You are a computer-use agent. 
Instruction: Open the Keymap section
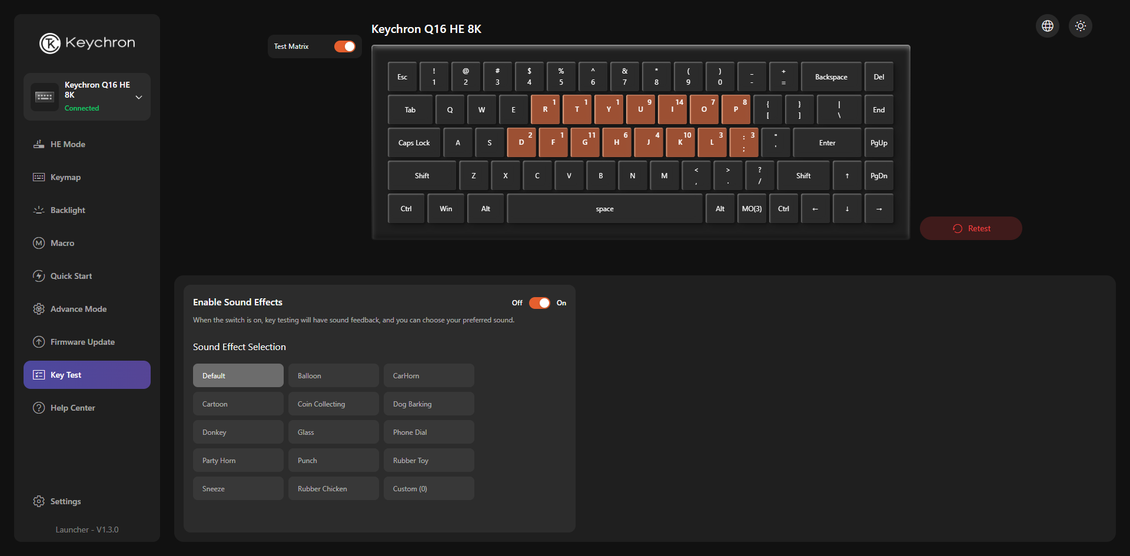pyautogui.click(x=65, y=177)
